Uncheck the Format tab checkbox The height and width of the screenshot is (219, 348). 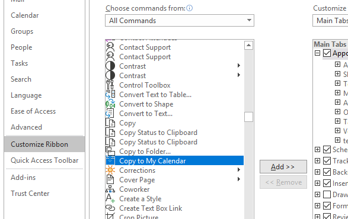[327, 206]
